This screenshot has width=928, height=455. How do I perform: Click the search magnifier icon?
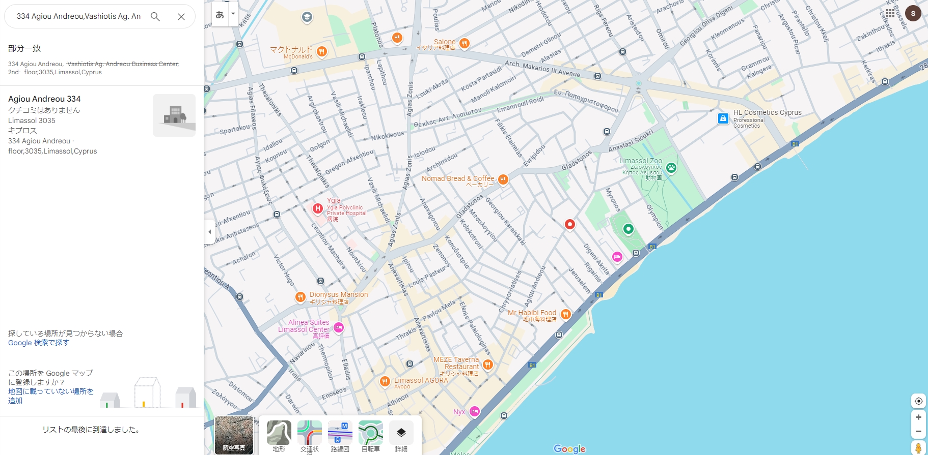(155, 16)
